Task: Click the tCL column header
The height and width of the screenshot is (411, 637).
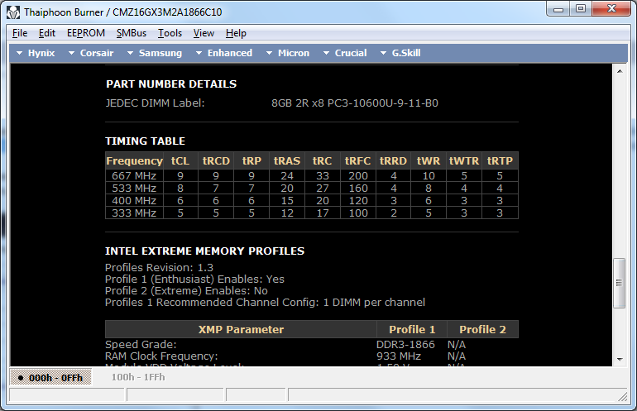Action: pos(180,160)
